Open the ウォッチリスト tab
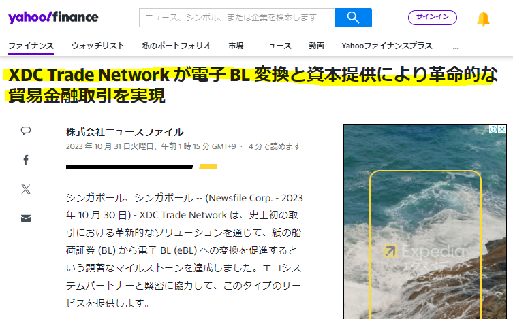 click(x=98, y=46)
